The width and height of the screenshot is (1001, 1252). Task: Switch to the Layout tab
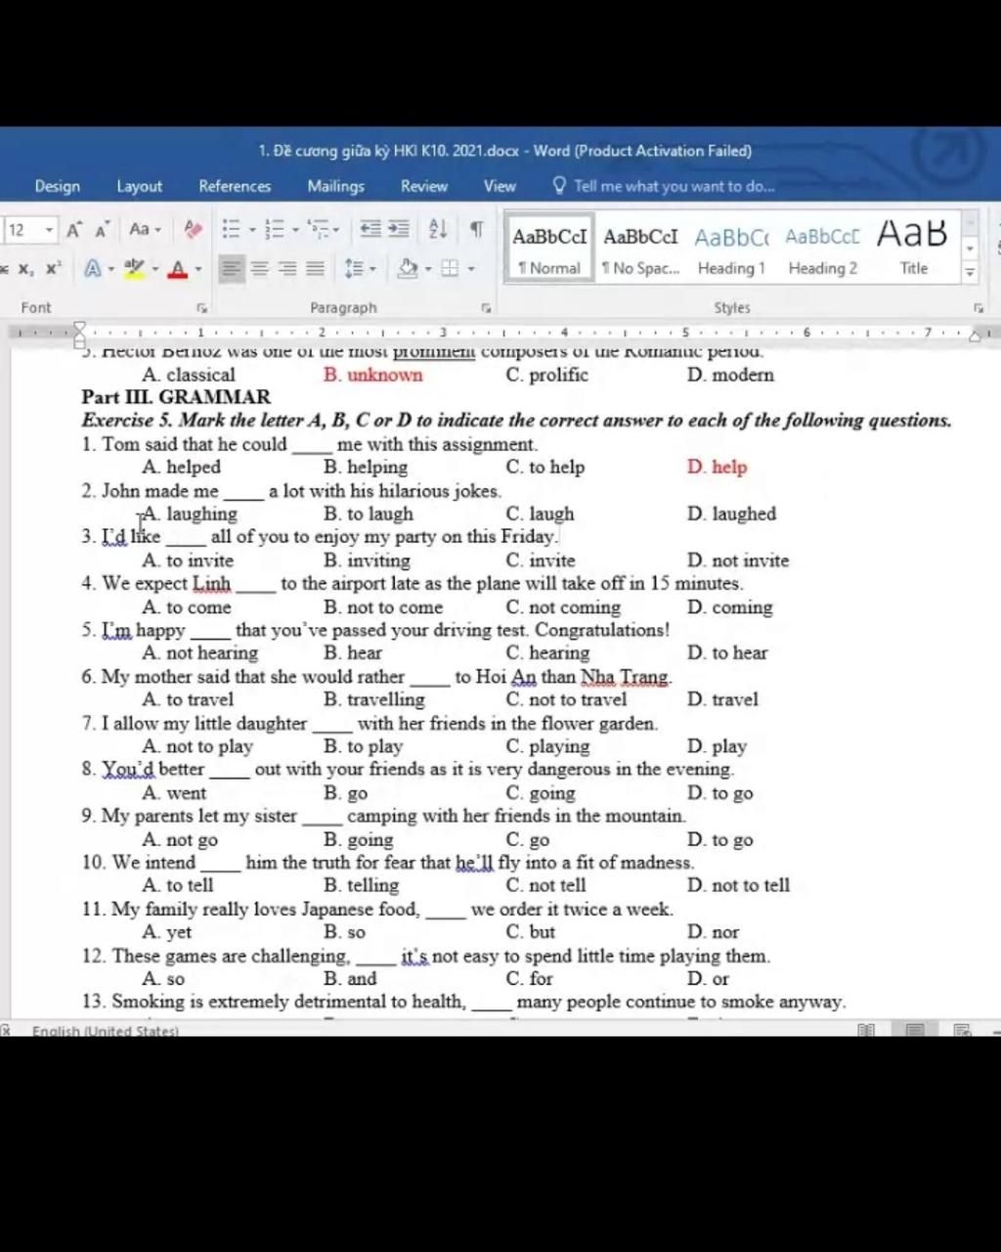pyautogui.click(x=140, y=186)
